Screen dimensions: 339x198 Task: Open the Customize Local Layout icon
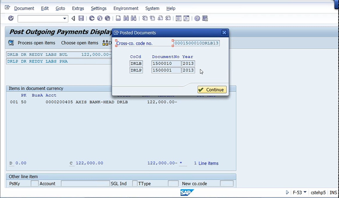click(x=205, y=18)
